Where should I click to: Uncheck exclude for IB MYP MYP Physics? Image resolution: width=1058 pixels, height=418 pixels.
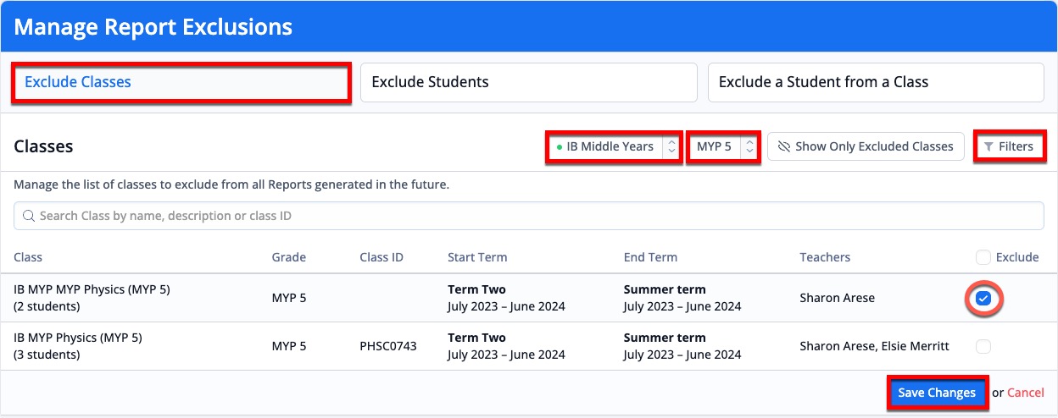(x=983, y=298)
